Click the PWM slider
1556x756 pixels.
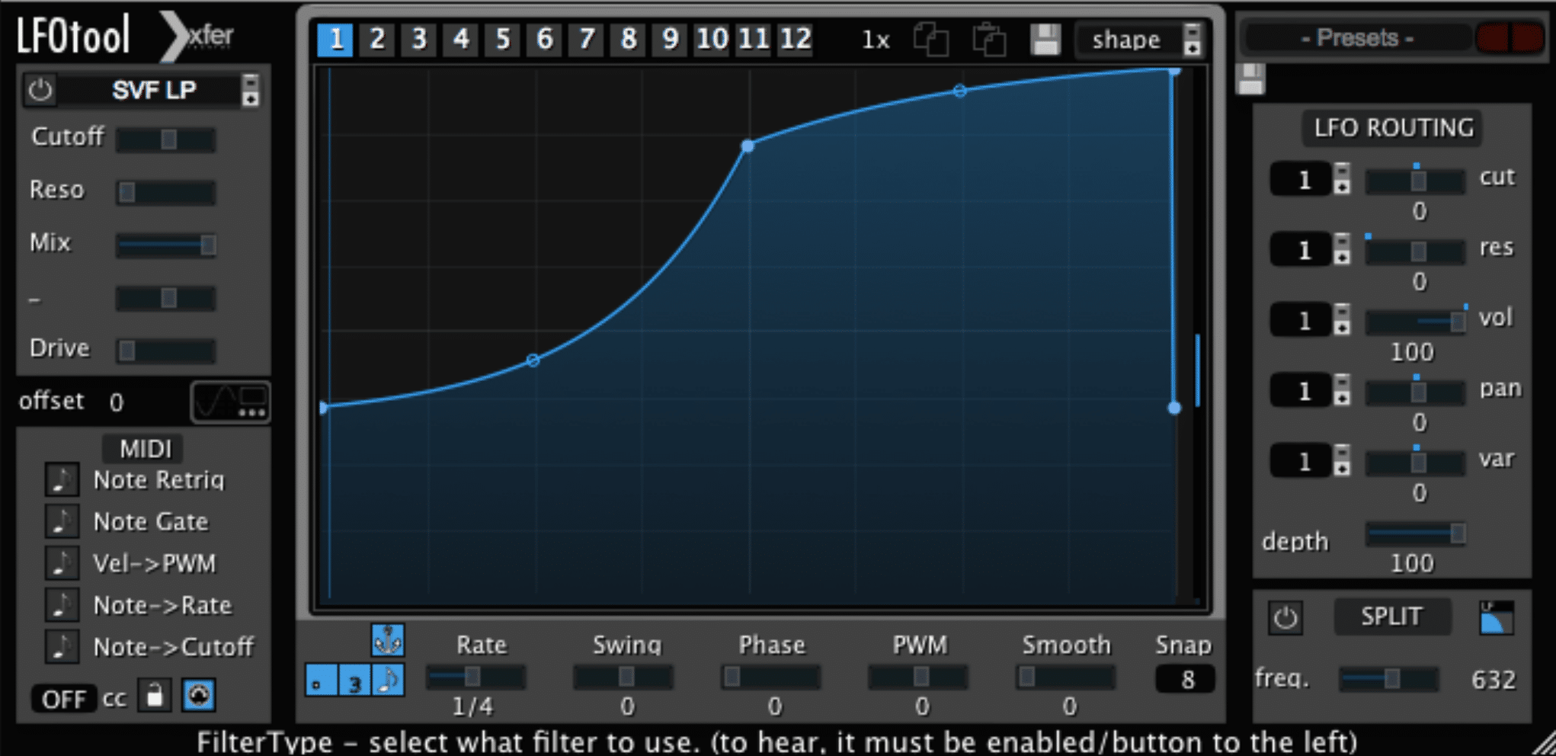click(918, 677)
